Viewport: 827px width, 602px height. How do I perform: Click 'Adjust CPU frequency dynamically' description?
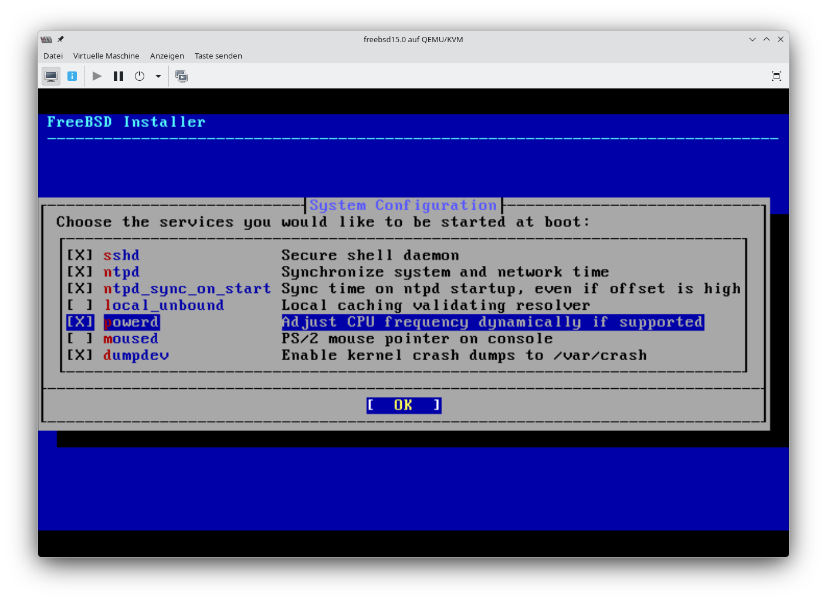pos(493,322)
